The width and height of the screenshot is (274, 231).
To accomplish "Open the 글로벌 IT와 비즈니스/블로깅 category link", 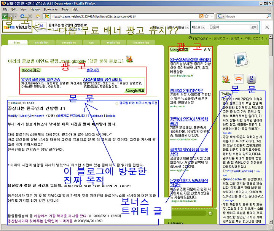I will 138,103.
